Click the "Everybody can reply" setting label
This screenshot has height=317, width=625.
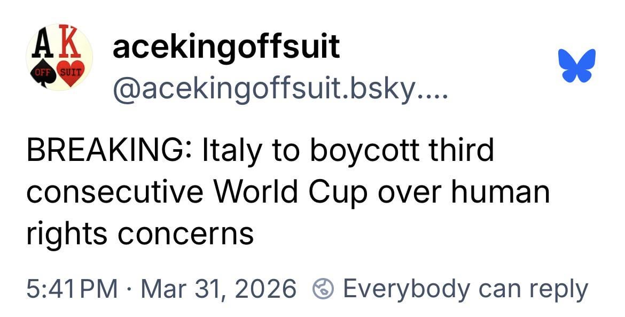[465, 289]
